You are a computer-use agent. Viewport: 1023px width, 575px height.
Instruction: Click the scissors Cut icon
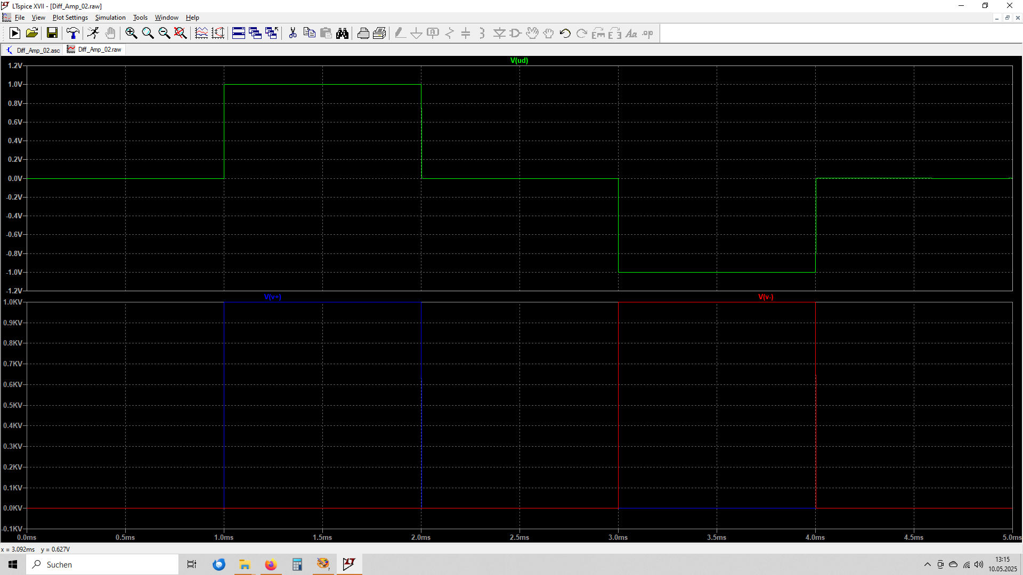pos(293,33)
